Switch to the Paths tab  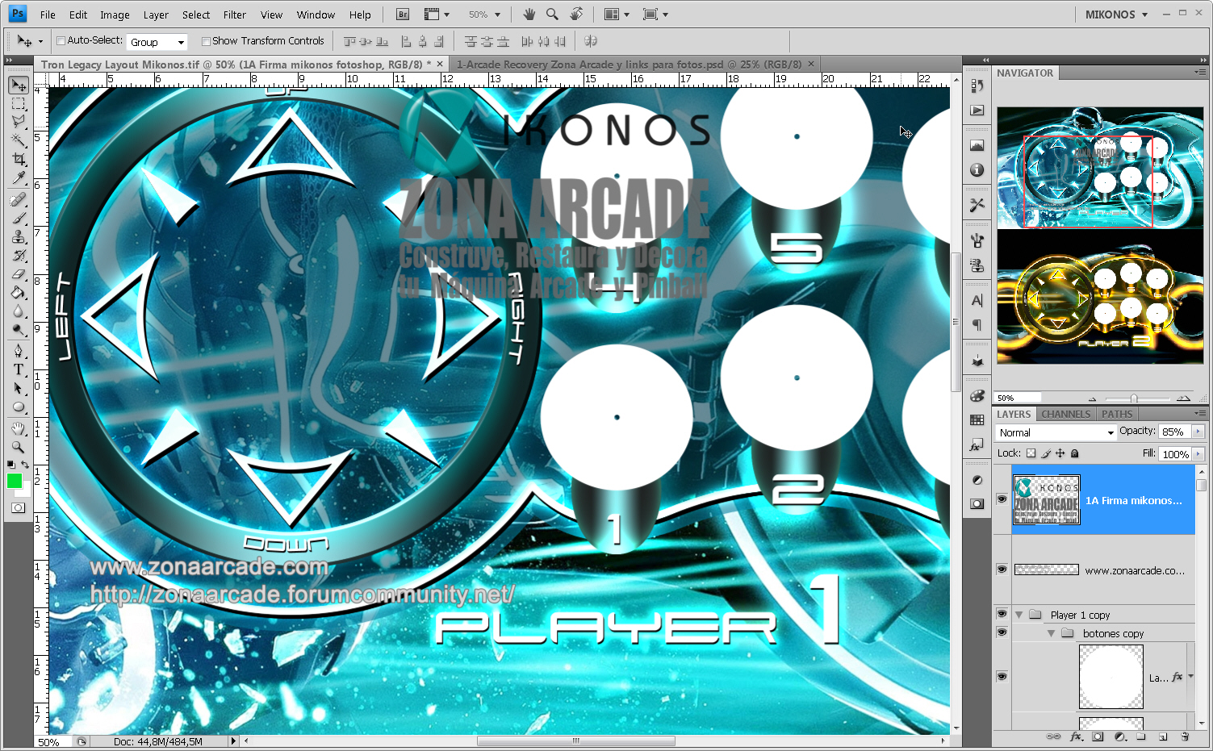pos(1117,414)
